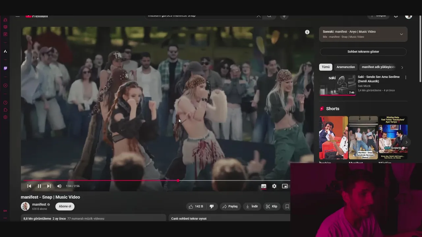Pause the Snap music video
Viewport: 422px width, 237px height.
click(39, 186)
